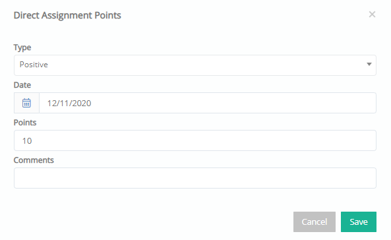The height and width of the screenshot is (240, 391).
Task: Open the calendar date picker icon
Action: click(26, 103)
